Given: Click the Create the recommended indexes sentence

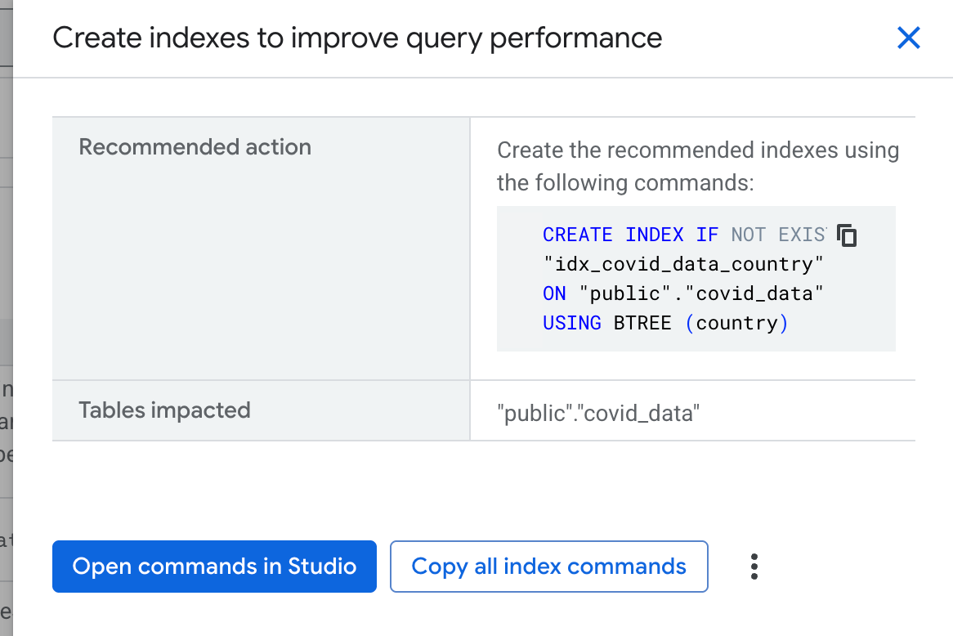Looking at the screenshot, I should pos(697,150).
